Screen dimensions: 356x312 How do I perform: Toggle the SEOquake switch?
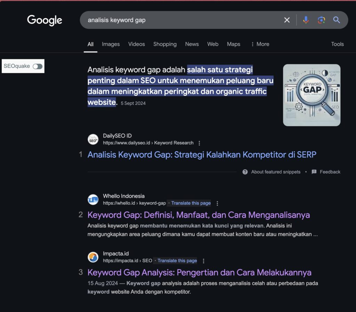click(x=38, y=66)
